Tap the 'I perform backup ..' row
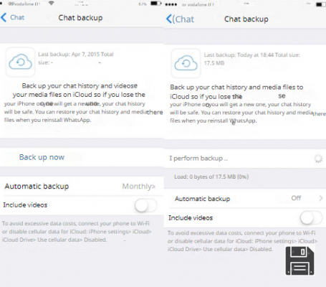The width and height of the screenshot is (326, 287). click(x=245, y=159)
